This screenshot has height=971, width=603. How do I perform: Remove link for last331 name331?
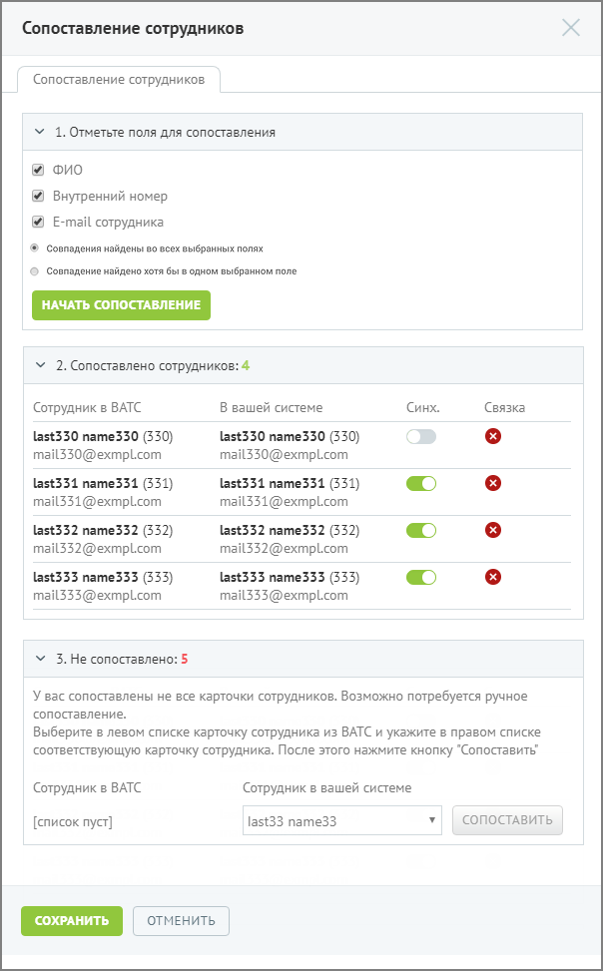(x=493, y=484)
